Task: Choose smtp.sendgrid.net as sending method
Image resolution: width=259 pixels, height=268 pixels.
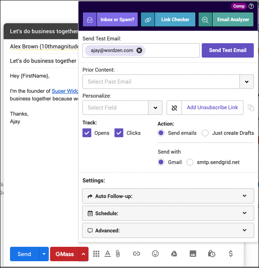Action: [x=190, y=162]
